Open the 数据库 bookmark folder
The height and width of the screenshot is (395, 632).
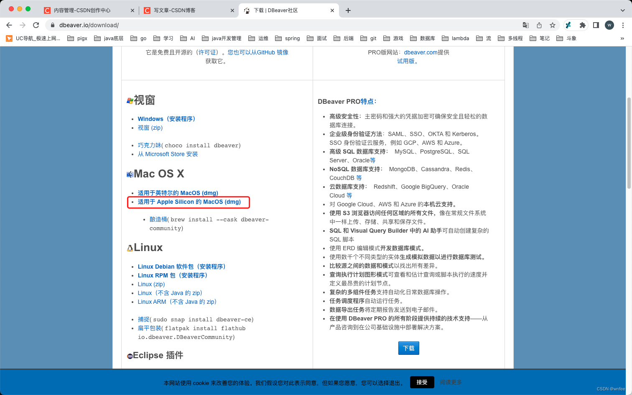pyautogui.click(x=423, y=38)
